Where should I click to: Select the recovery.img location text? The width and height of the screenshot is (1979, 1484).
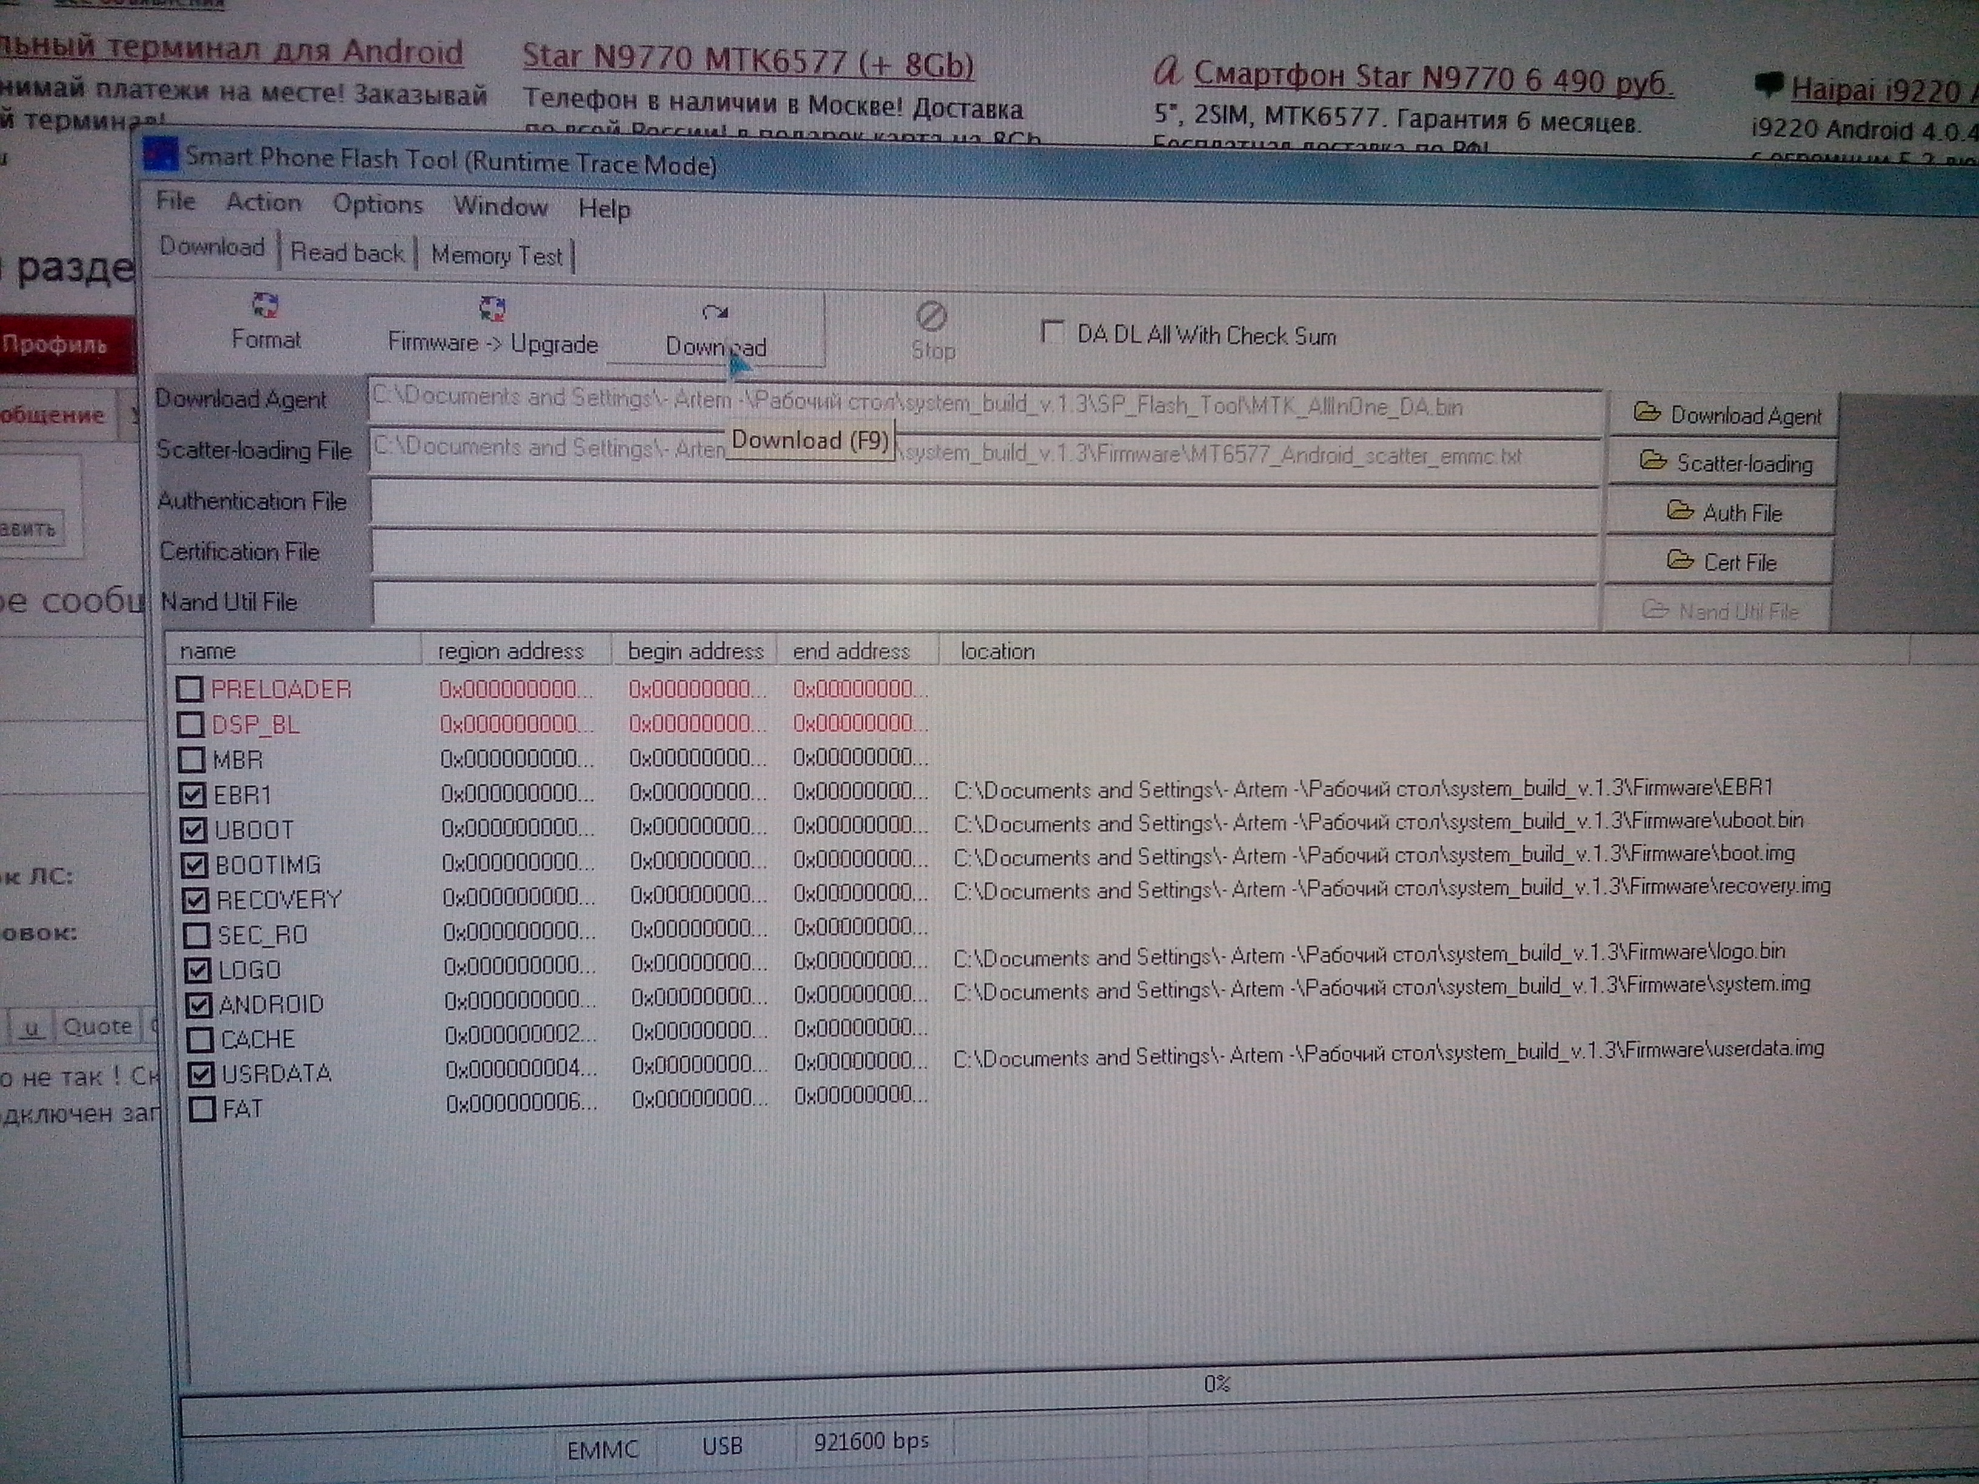pyautogui.click(x=1392, y=888)
